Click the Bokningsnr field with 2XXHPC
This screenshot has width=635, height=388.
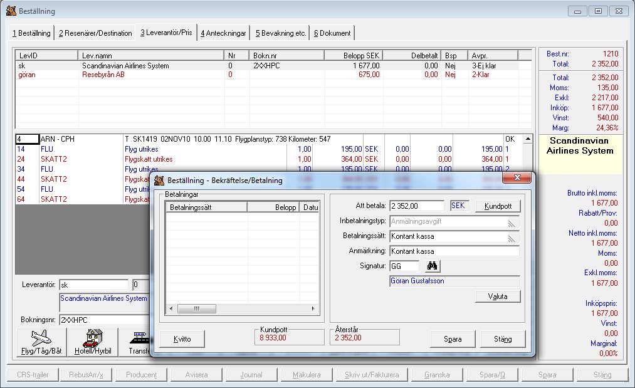point(105,320)
